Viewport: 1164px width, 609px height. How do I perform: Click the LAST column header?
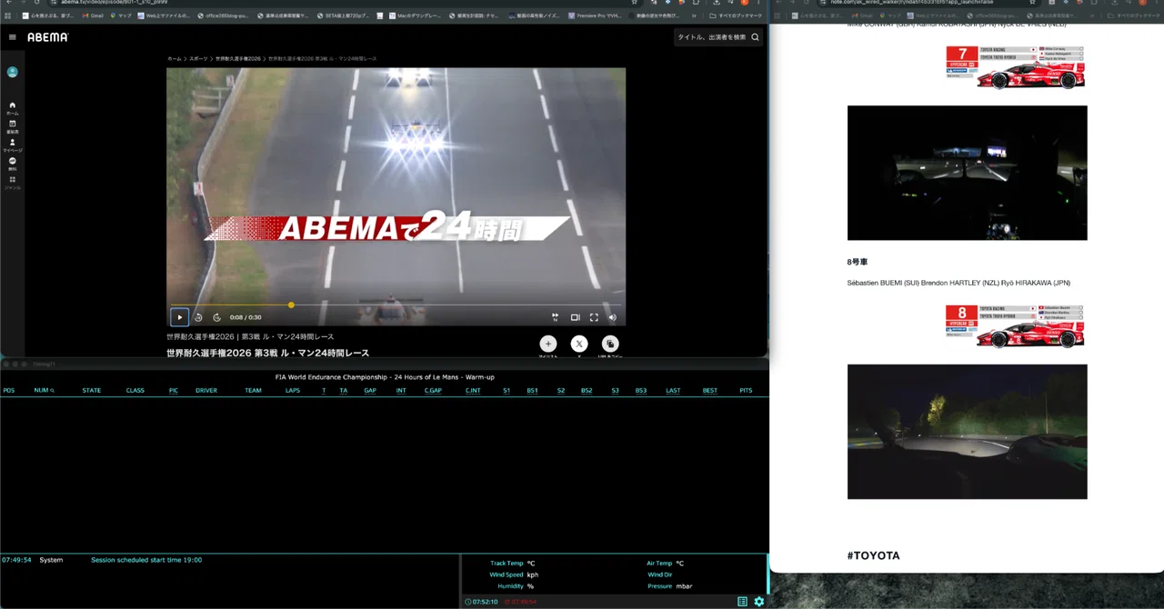click(x=673, y=390)
